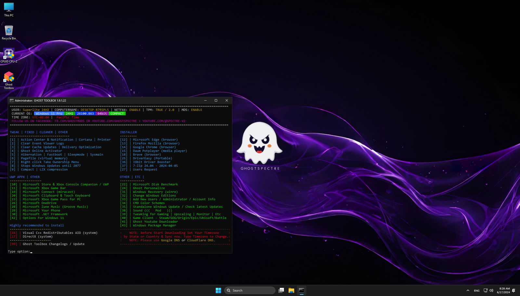Click 'Windows Recovery (winre)' entry
Viewport: 520px width, 296px height.
pyautogui.click(x=155, y=192)
